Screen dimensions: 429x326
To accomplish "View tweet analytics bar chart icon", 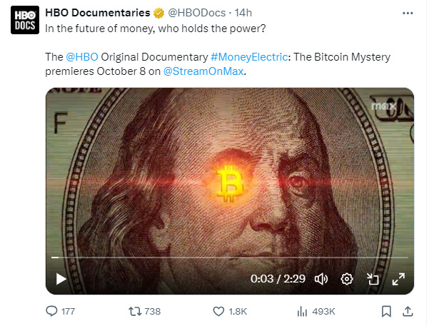I will [302, 311].
